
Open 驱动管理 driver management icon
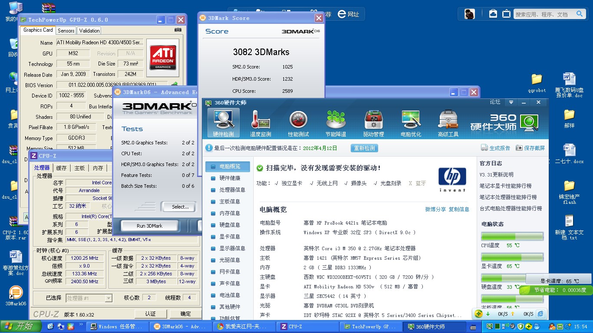point(373,123)
